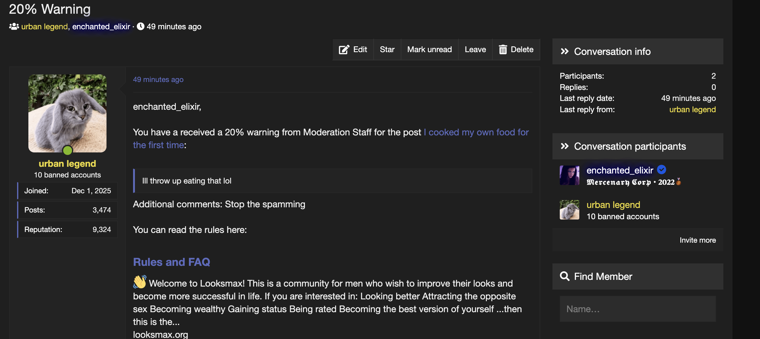Click the clock icon beside timestamp
Viewport: 760px width, 339px height.
coord(140,27)
